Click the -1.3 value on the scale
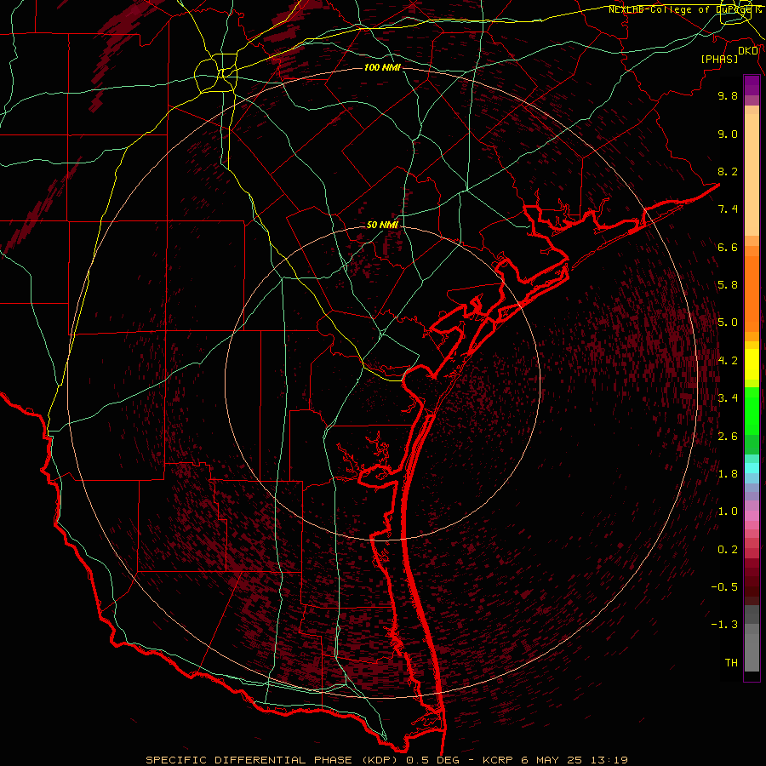Image resolution: width=766 pixels, height=766 pixels. click(724, 625)
